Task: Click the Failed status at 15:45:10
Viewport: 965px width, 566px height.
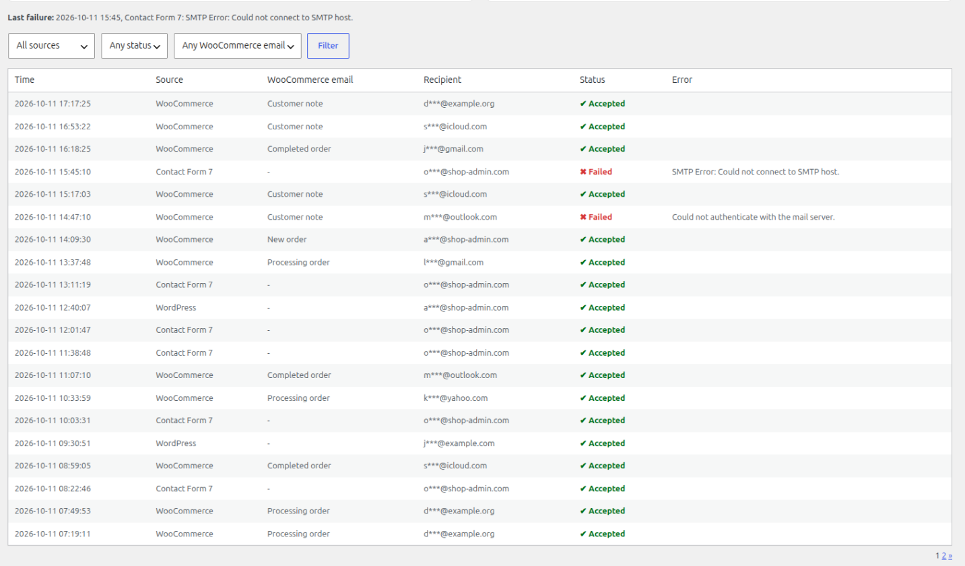Action: (596, 172)
